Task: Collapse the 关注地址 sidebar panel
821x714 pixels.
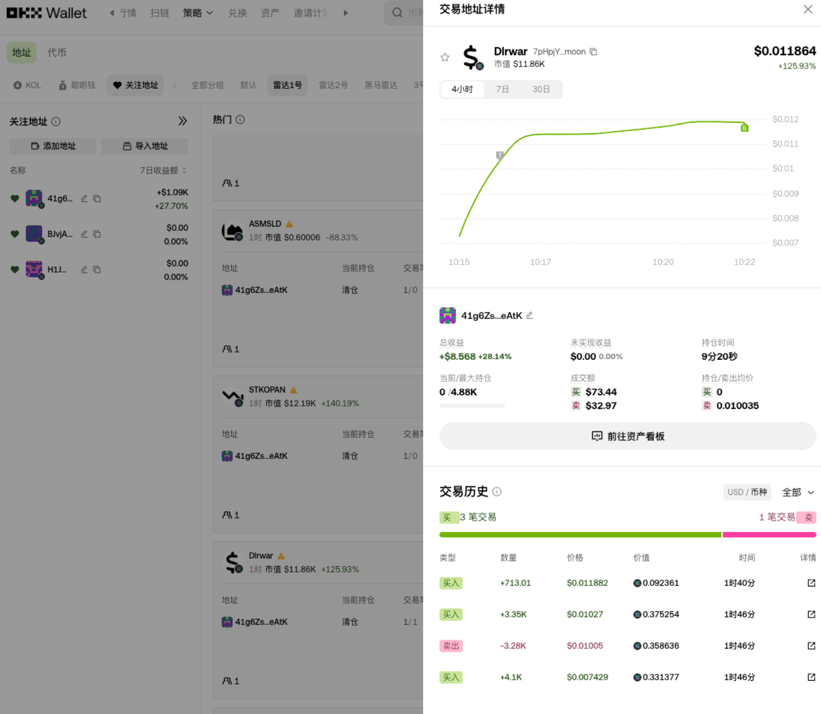Action: 183,121
